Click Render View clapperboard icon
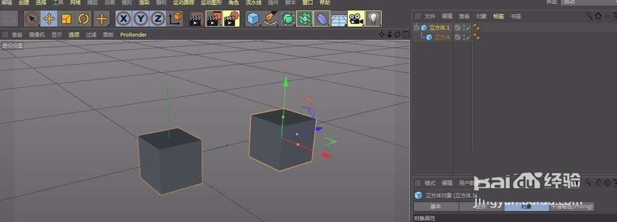Screen dimensions: 617x222 196,19
